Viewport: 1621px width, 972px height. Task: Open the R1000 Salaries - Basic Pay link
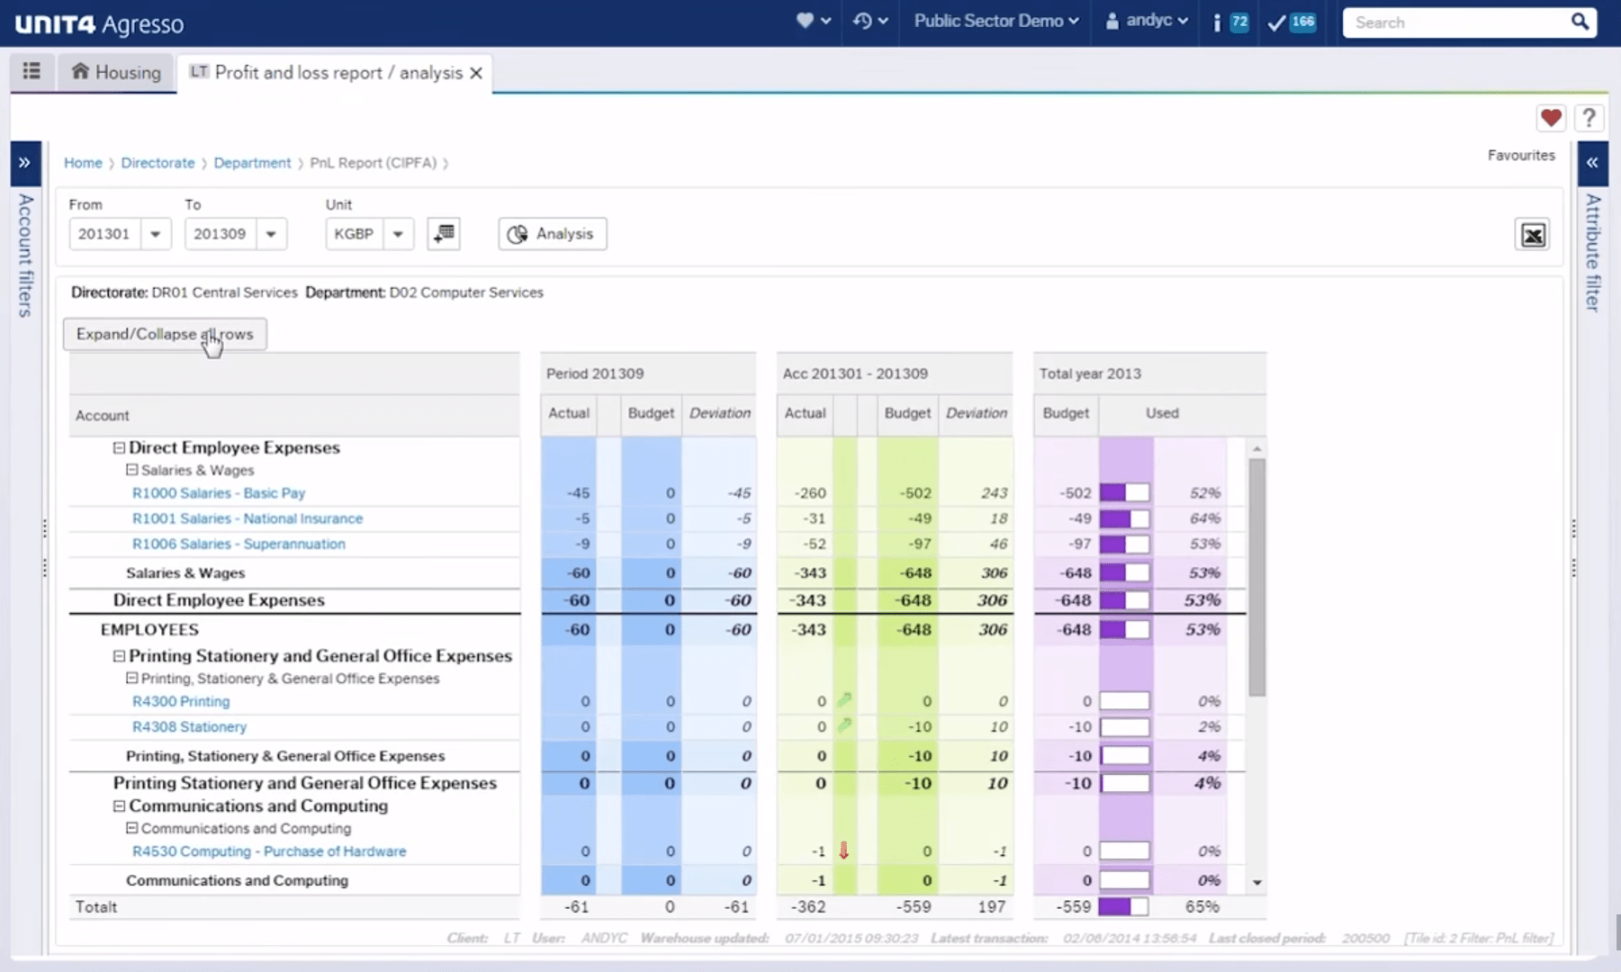(x=219, y=493)
